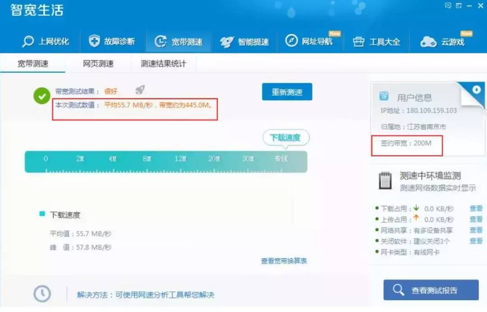Click the 用户信息 profile icon
This screenshot has height=312, width=487.
[x=384, y=96]
